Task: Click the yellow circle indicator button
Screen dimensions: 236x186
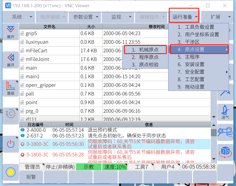Action: point(11,172)
